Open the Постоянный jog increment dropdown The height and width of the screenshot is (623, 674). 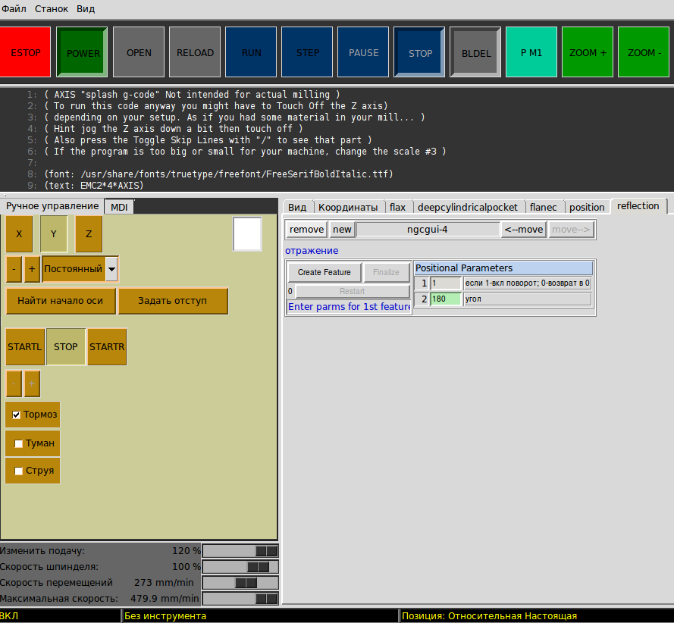tap(111, 269)
